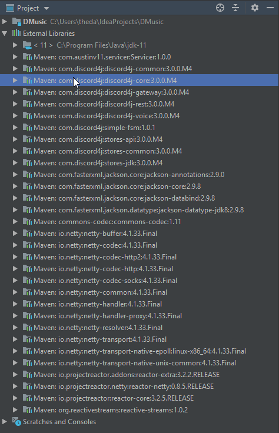The image size is (279, 433).
Task: Expand the Scratches and Consoles node
Action: click(5, 422)
